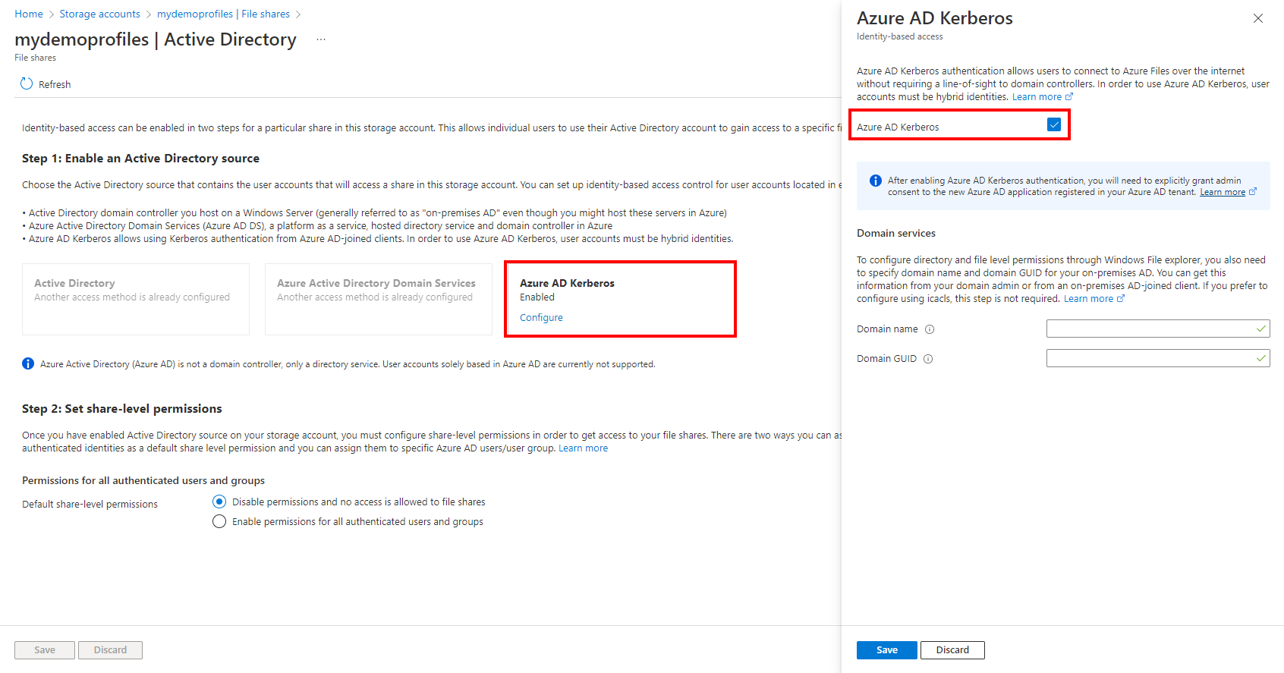This screenshot has width=1284, height=673.
Task: Click the 'Step 2: Set share-level permissions' heading
Action: pos(122,409)
